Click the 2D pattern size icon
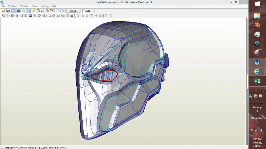This screenshot has height=149, width=266. (x=47, y=11)
